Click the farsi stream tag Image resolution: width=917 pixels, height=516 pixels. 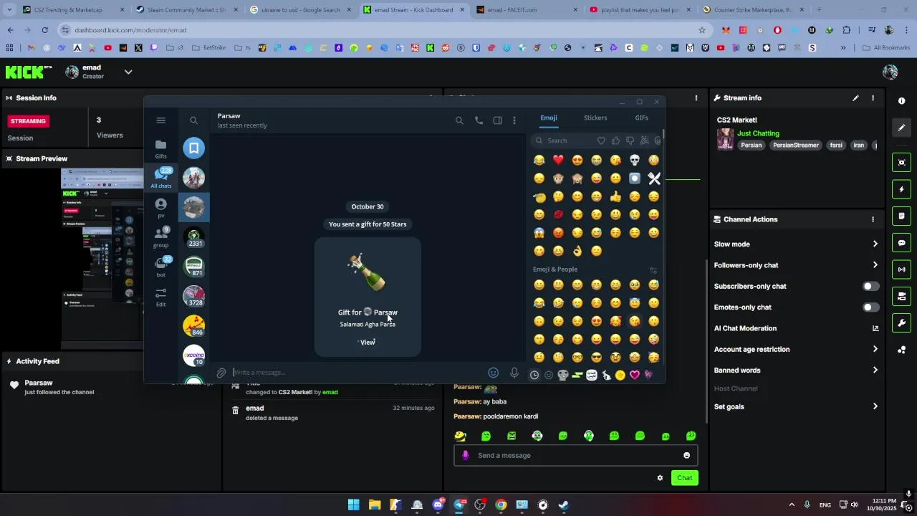[x=835, y=145]
